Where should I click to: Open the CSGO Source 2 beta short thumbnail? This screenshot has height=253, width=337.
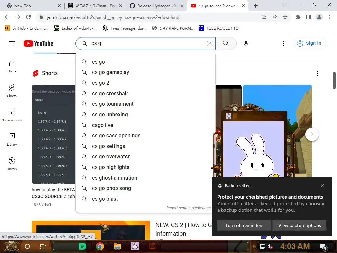coord(53,134)
